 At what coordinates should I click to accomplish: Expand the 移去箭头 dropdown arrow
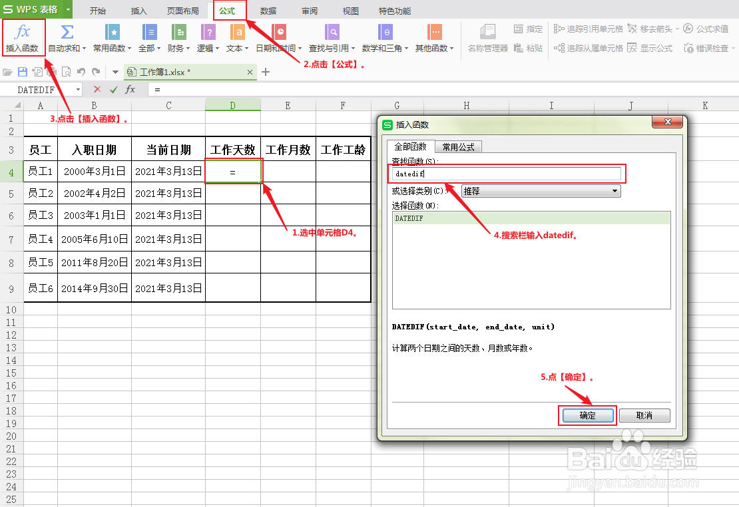(x=677, y=29)
